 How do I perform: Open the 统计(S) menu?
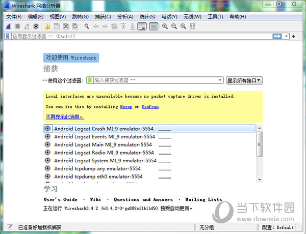[x=147, y=17]
